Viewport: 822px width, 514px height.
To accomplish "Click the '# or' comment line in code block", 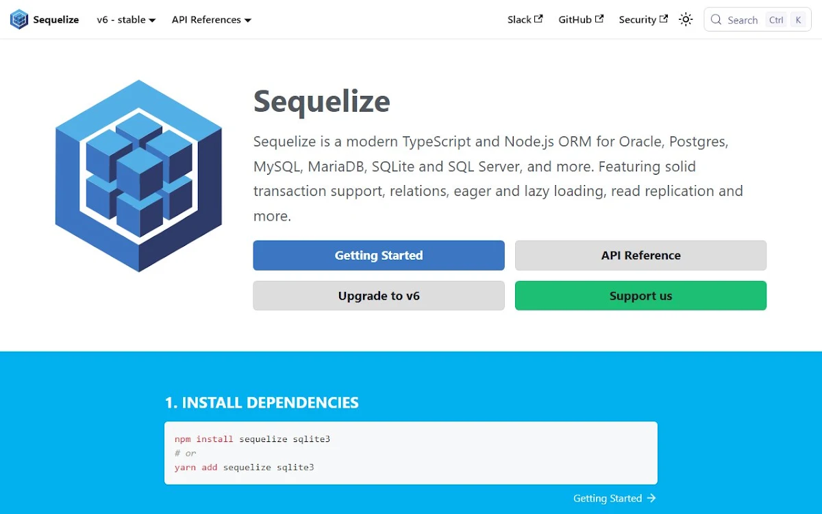I will click(185, 453).
